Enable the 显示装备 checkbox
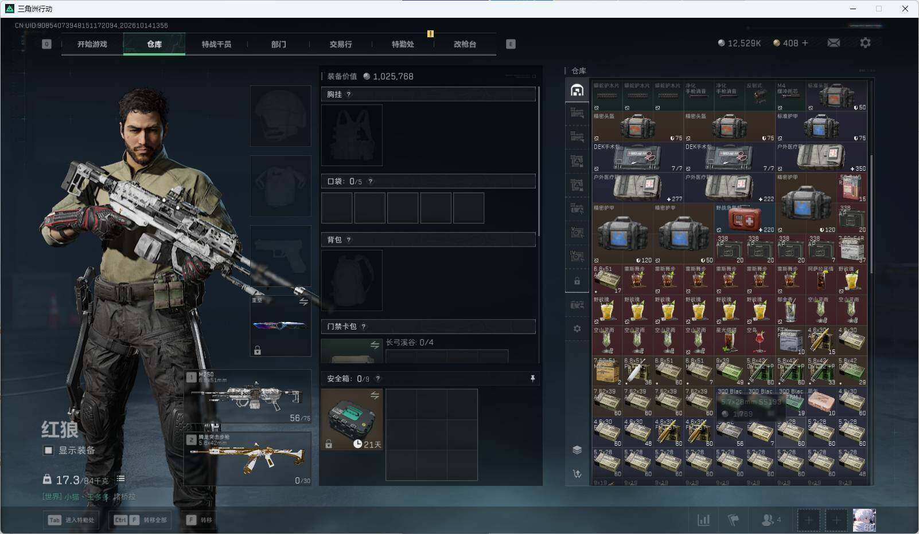The height and width of the screenshot is (534, 919). click(x=49, y=450)
